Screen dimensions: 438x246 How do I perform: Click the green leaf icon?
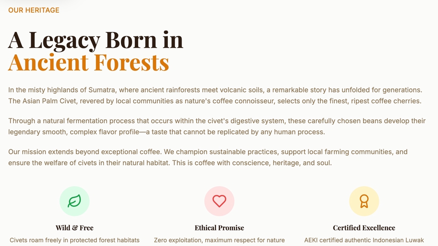click(74, 201)
